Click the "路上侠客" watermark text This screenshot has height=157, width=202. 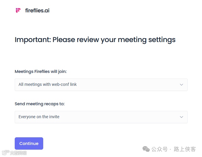185,149
